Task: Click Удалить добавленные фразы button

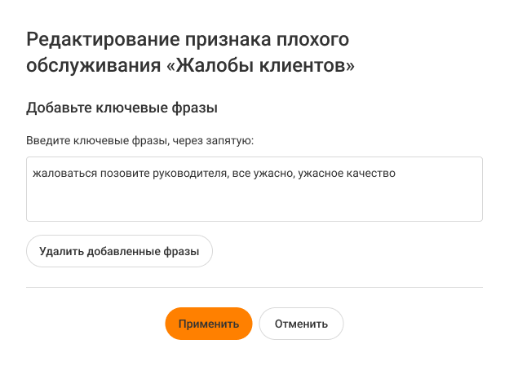Action: click(119, 252)
